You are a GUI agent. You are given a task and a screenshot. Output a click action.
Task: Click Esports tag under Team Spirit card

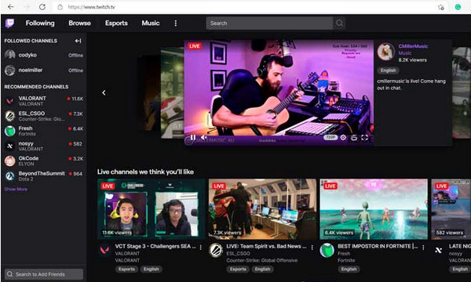[238, 269]
